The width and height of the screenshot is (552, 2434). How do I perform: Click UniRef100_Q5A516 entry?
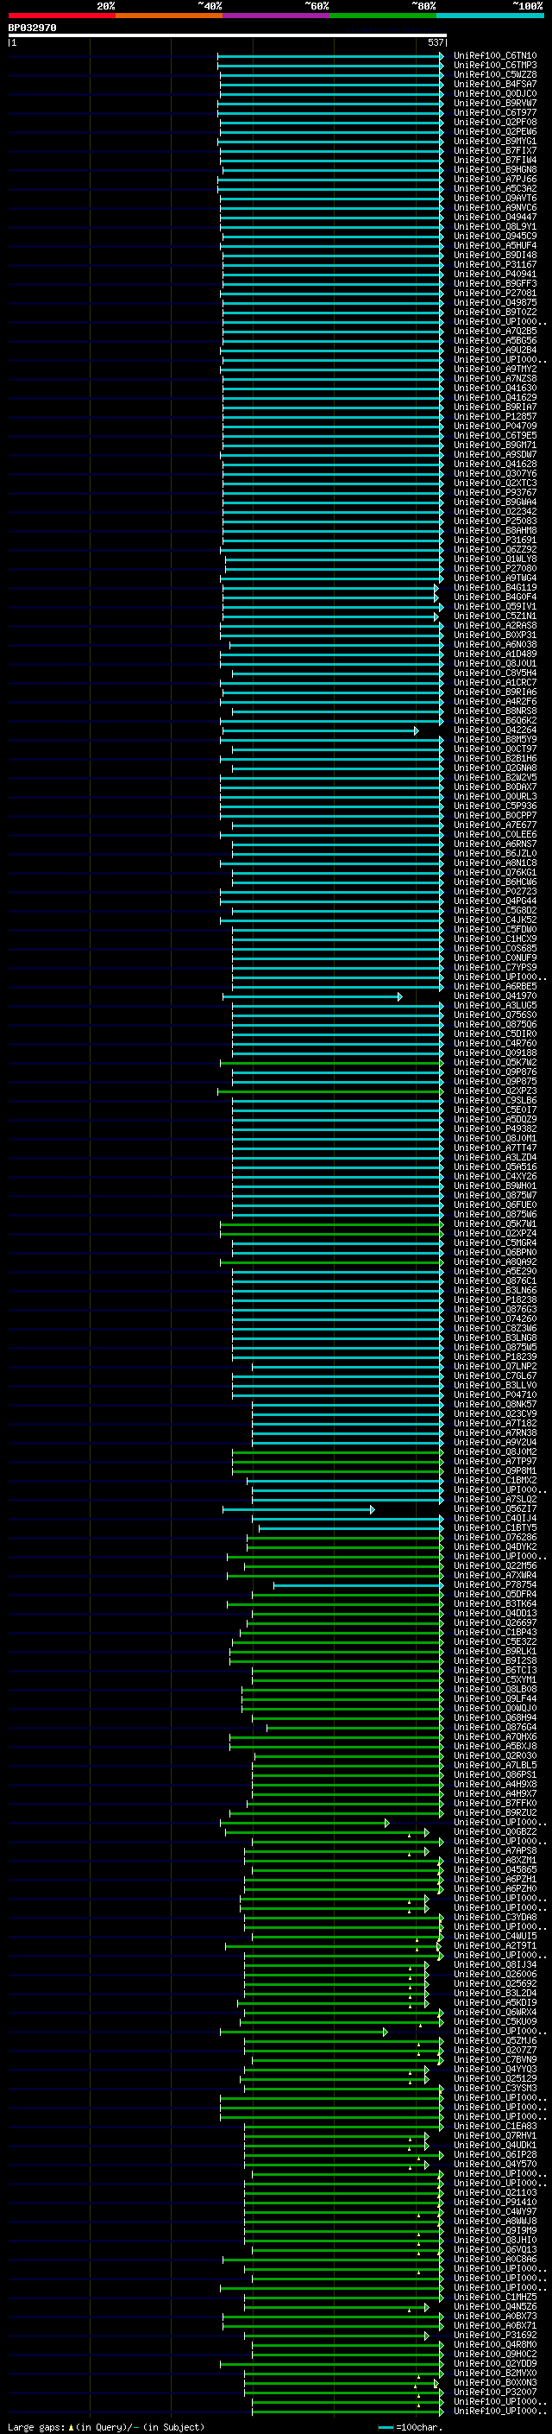(x=495, y=1167)
